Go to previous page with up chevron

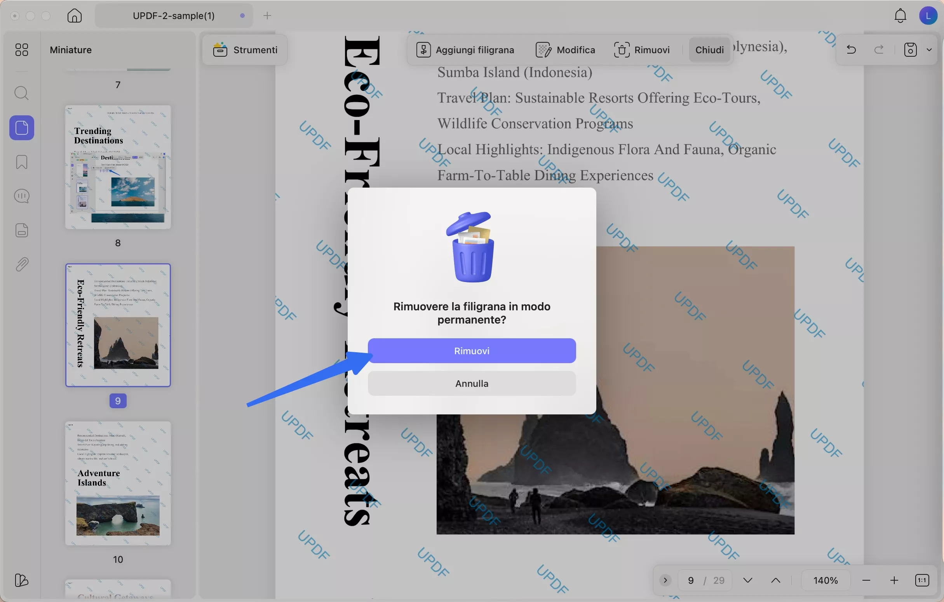(x=775, y=580)
